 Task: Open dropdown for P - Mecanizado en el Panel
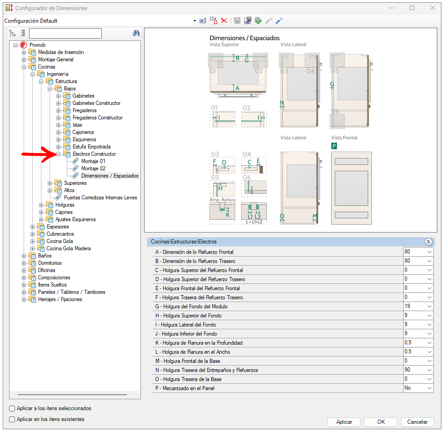pos(430,388)
